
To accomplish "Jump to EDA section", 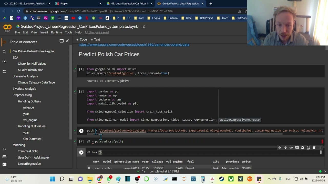I will (x=15, y=57).
